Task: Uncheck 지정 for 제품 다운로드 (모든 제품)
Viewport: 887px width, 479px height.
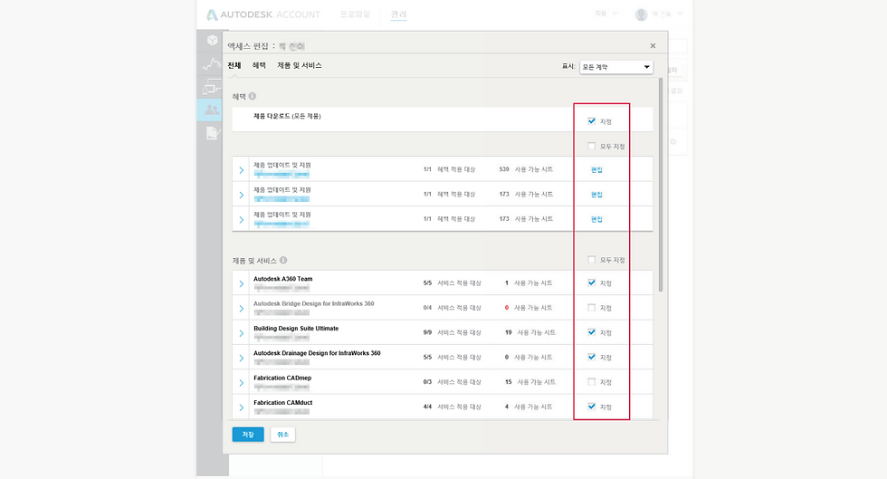Action: pos(592,121)
